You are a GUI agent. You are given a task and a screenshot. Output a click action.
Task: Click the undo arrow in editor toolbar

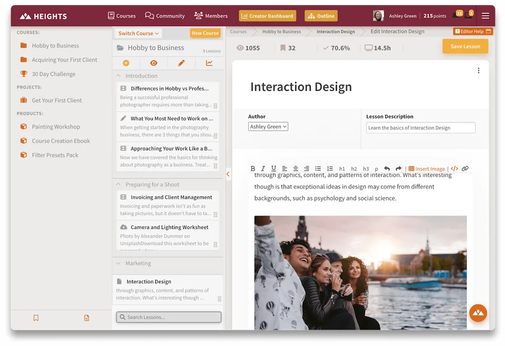coord(387,168)
